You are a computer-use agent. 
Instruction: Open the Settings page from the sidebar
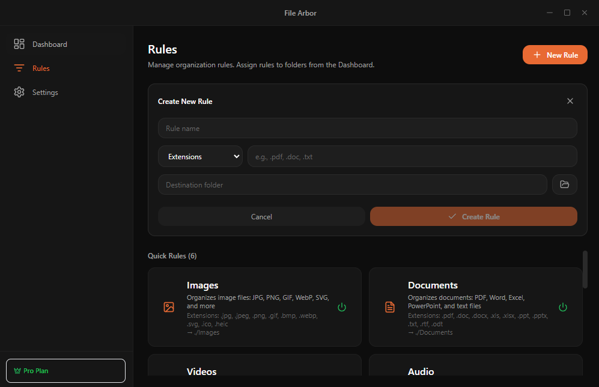click(38, 92)
